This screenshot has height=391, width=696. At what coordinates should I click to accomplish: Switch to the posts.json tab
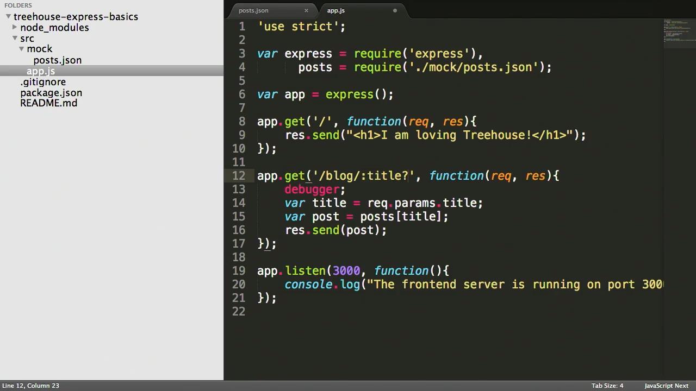coord(253,10)
